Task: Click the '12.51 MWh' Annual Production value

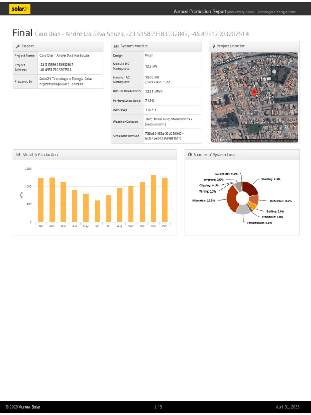Action: 153,91
